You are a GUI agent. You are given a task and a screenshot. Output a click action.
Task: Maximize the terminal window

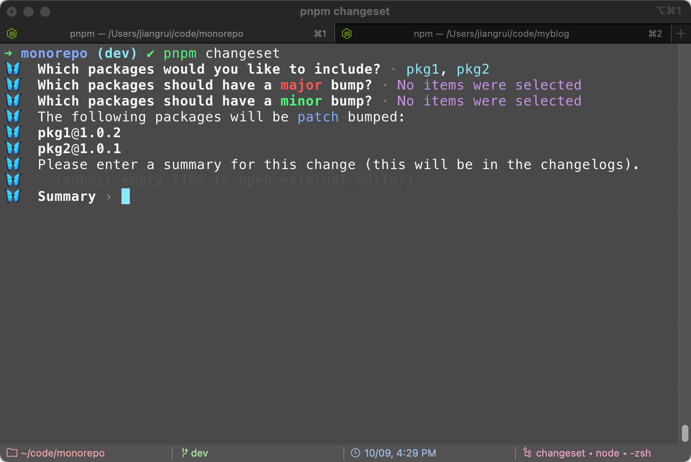point(45,12)
